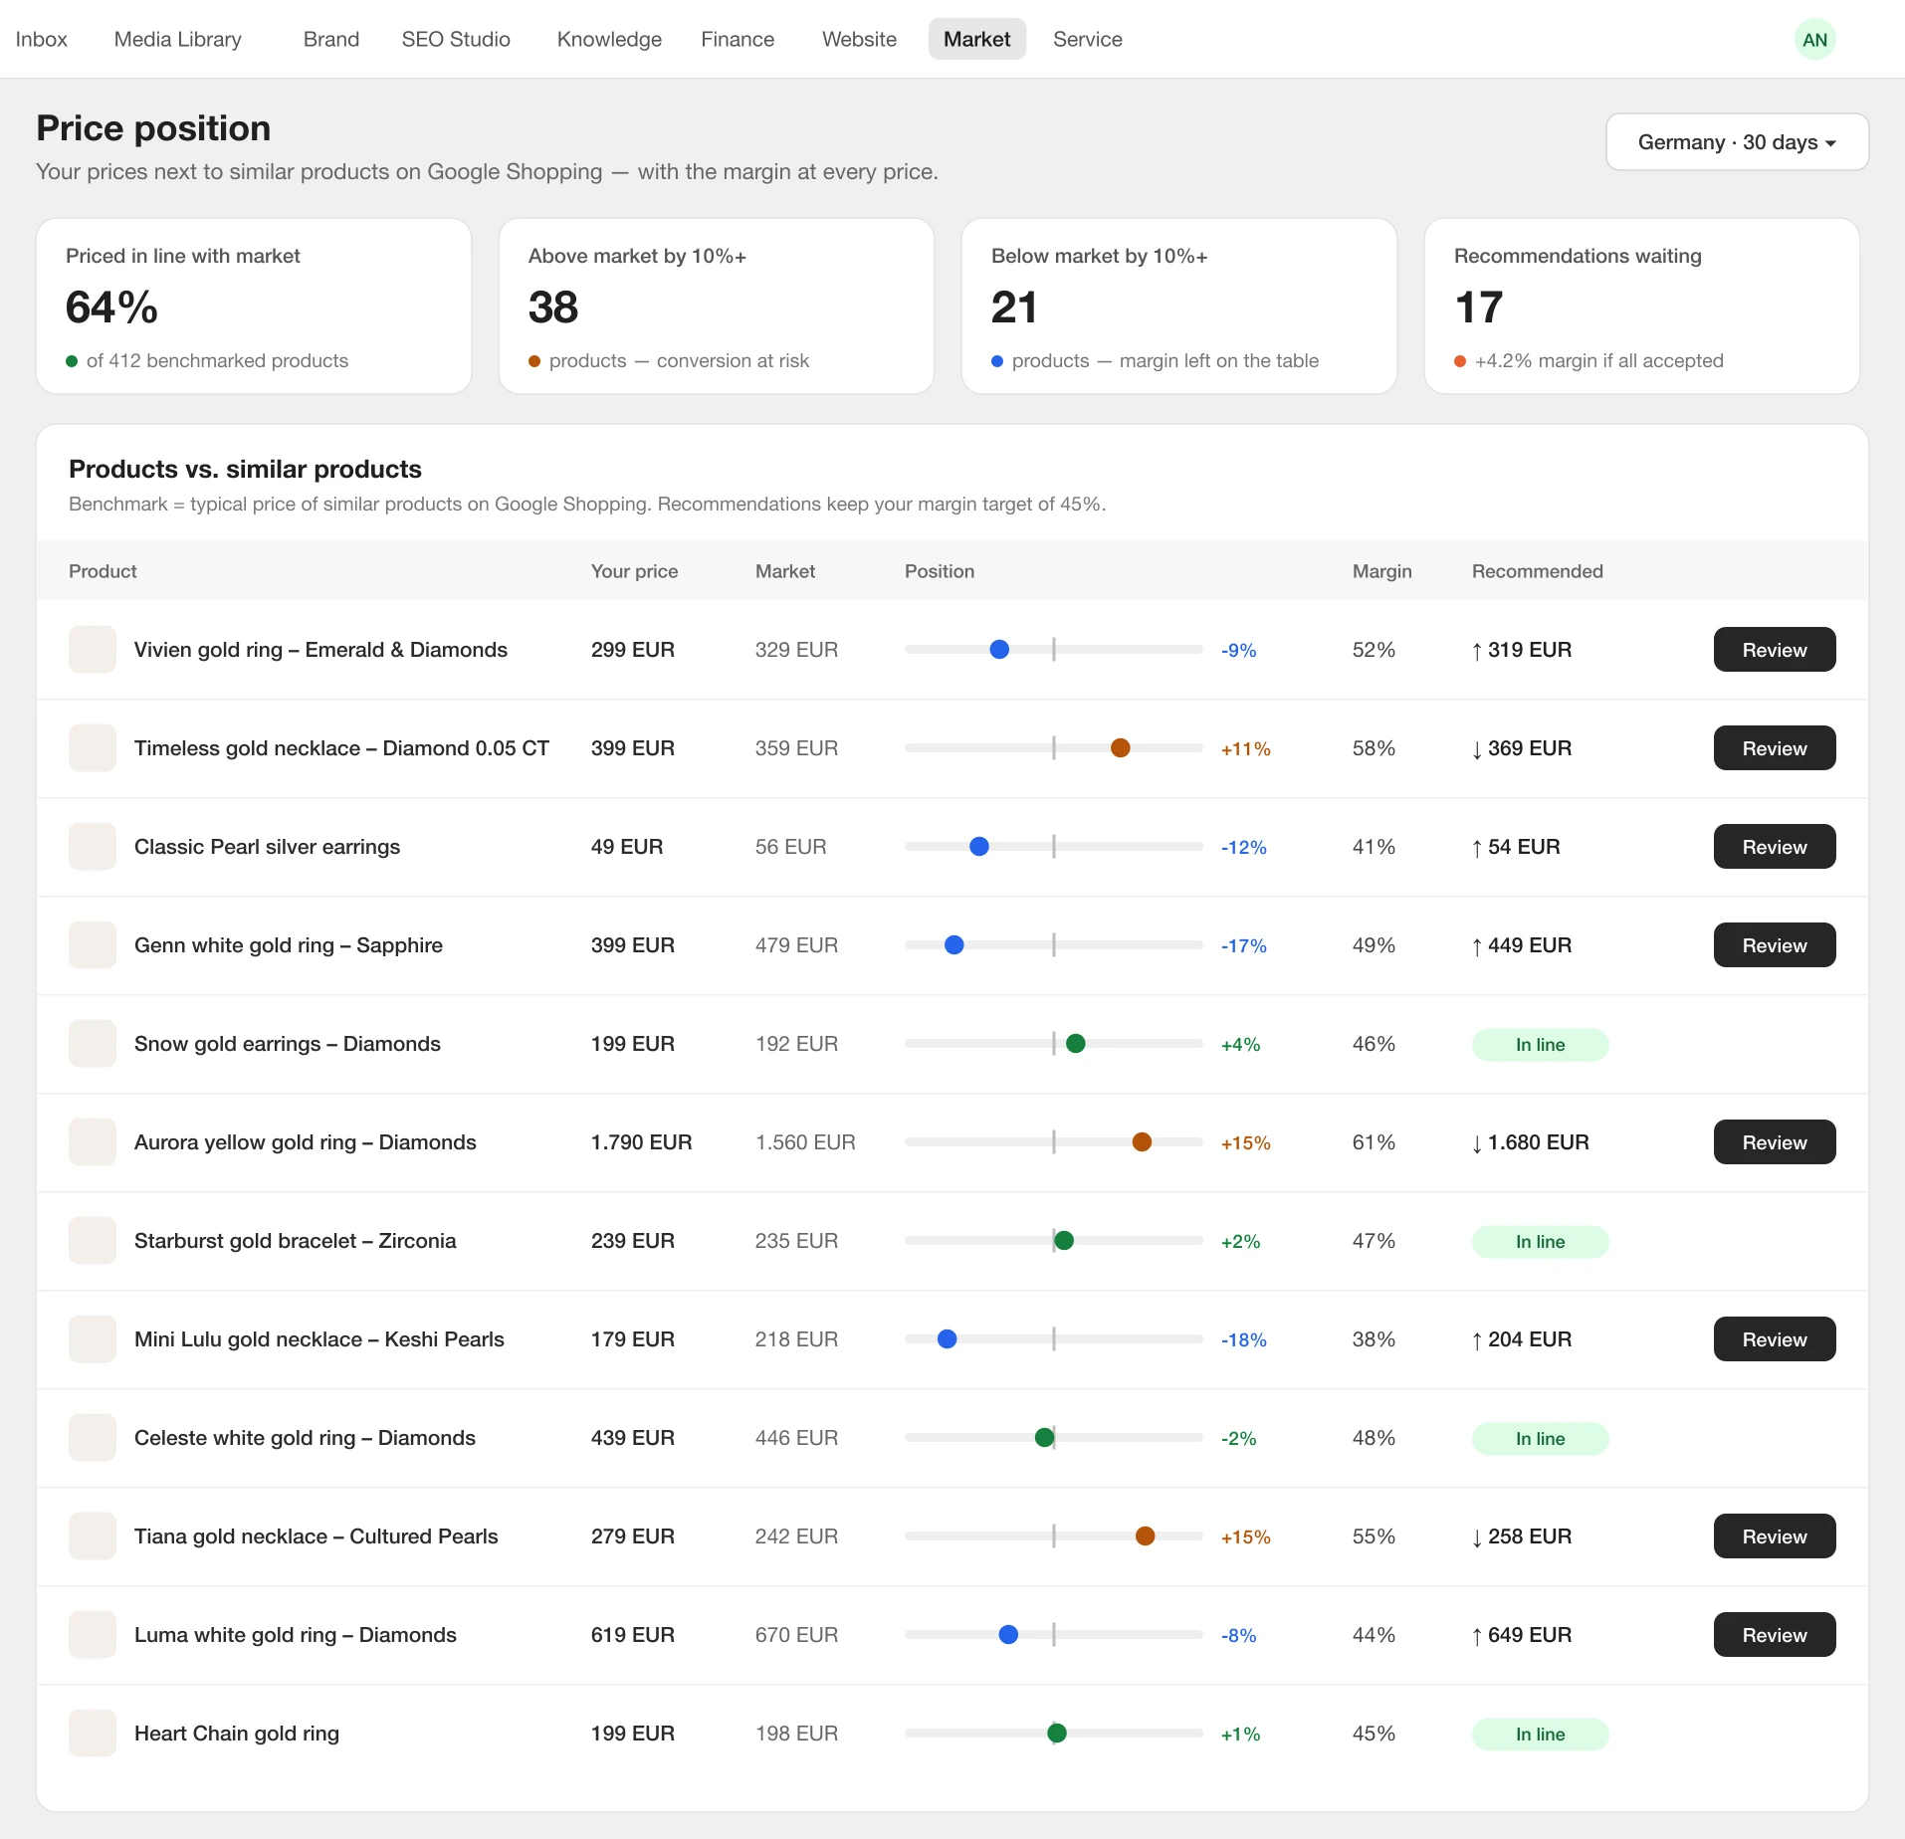Click In line badge for Snow gold earrings
The image size is (1905, 1839).
[x=1540, y=1045]
